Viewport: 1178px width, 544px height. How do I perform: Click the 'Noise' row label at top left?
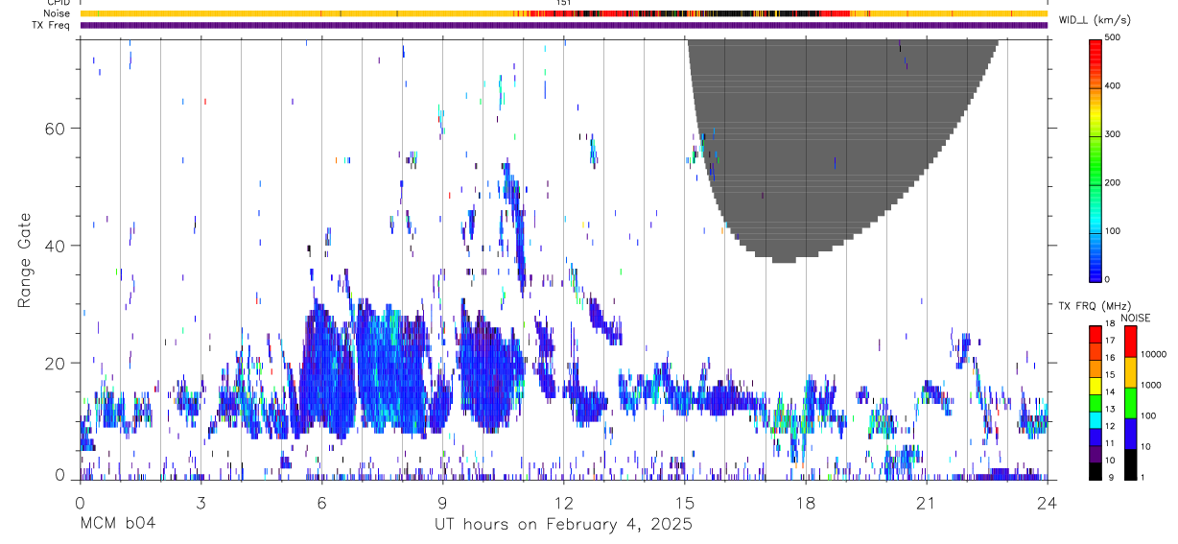click(x=58, y=13)
